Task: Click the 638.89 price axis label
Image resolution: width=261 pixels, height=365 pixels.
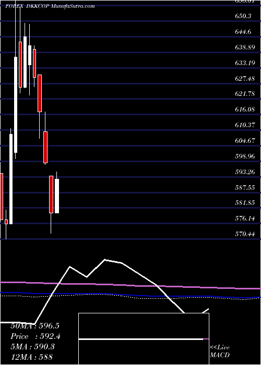Action: pos(245,47)
